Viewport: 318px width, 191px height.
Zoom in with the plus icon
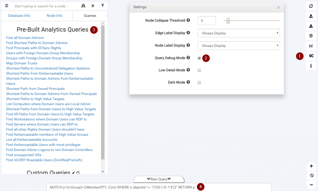(311, 166)
